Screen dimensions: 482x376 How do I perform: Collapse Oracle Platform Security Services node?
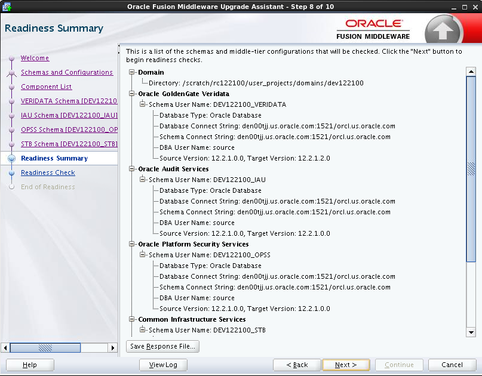click(131, 244)
